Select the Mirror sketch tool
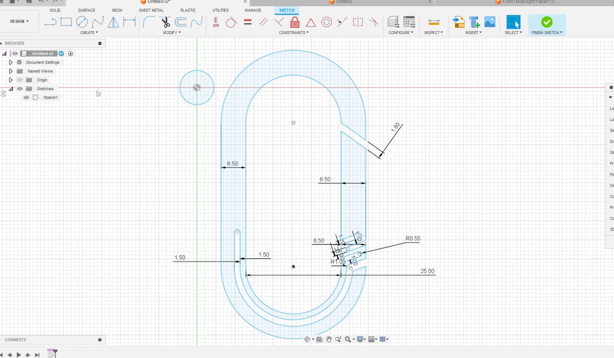The width and height of the screenshot is (614, 358). pyautogui.click(x=114, y=22)
